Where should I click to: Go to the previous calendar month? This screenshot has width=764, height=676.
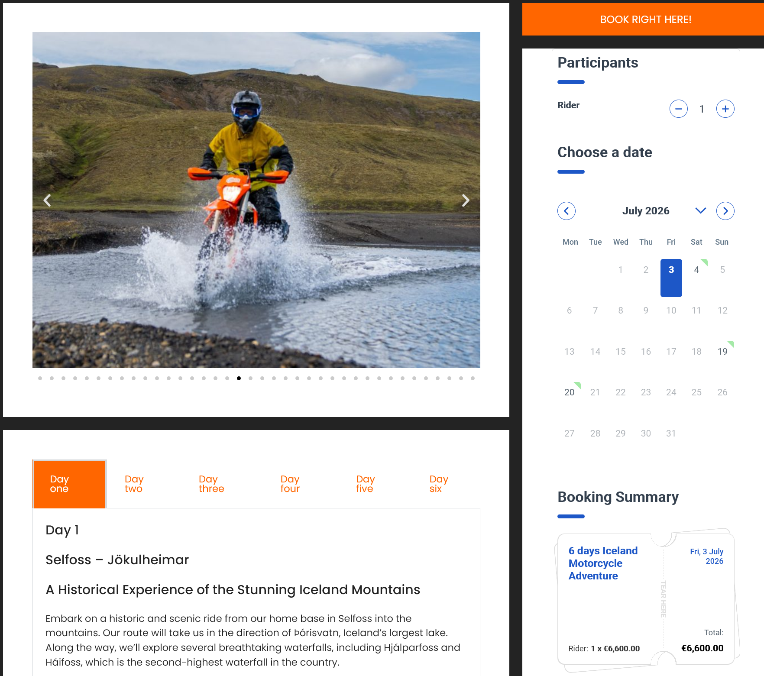pos(567,211)
